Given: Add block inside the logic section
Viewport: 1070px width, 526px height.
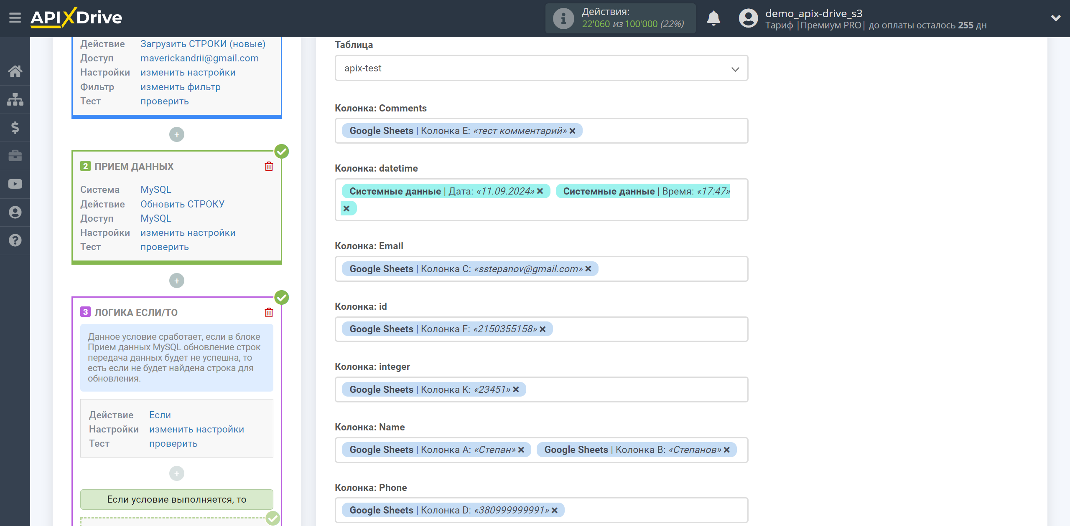Looking at the screenshot, I should click(x=177, y=473).
